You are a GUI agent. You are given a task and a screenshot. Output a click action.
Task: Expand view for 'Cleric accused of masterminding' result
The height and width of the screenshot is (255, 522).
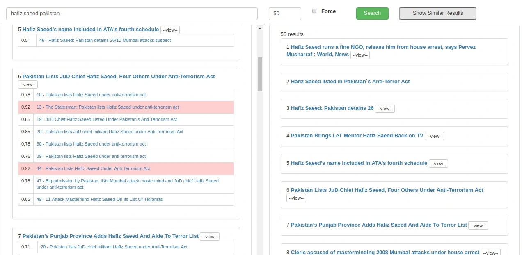point(490,253)
